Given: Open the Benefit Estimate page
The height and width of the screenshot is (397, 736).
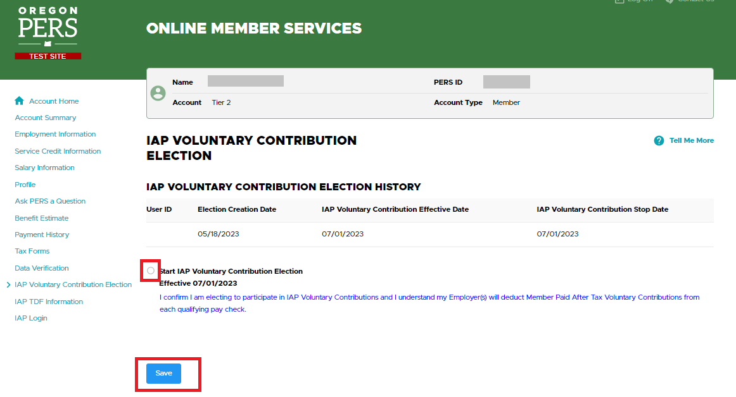Looking at the screenshot, I should (42, 218).
